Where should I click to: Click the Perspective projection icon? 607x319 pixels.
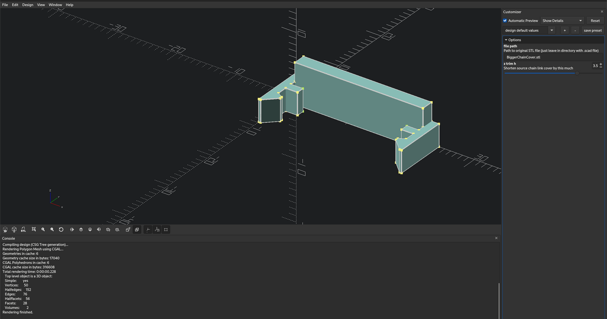click(x=127, y=229)
